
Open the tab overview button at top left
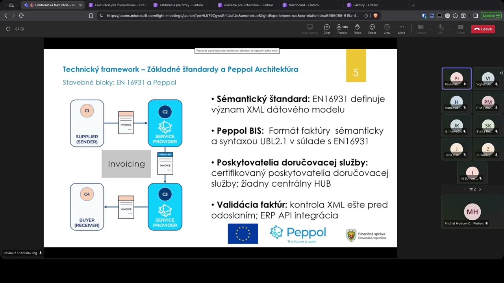click(11, 5)
